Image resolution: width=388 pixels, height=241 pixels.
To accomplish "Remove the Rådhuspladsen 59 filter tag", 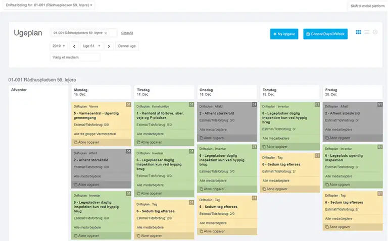I will click(x=106, y=33).
